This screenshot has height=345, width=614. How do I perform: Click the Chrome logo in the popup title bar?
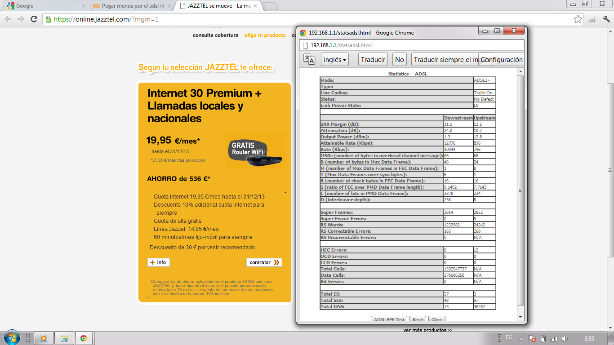303,32
